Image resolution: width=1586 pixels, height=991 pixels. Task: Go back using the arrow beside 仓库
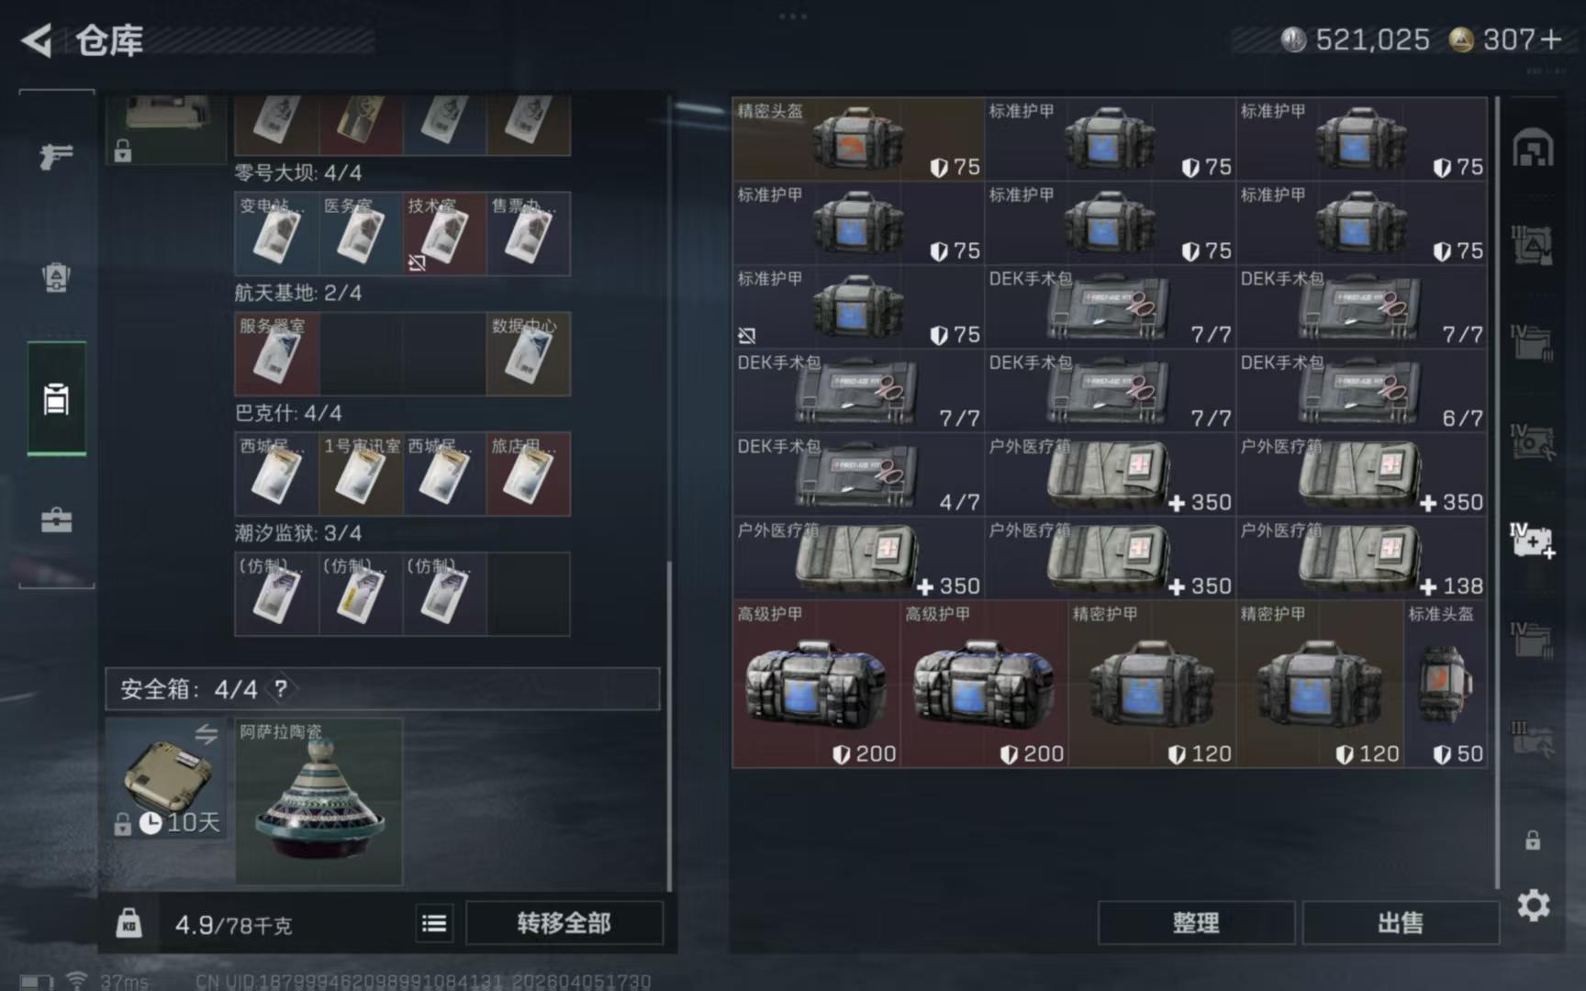coord(37,40)
